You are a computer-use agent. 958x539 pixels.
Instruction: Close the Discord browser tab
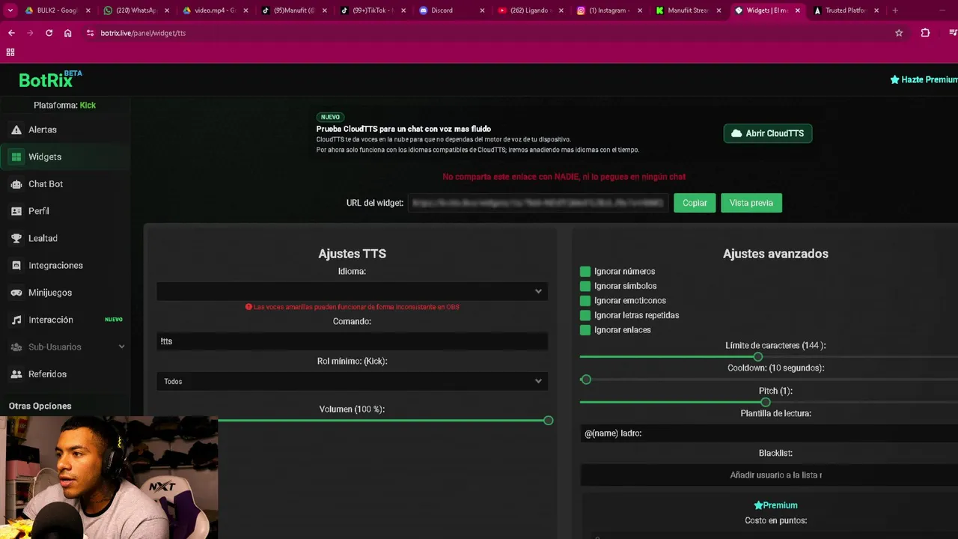(x=482, y=10)
